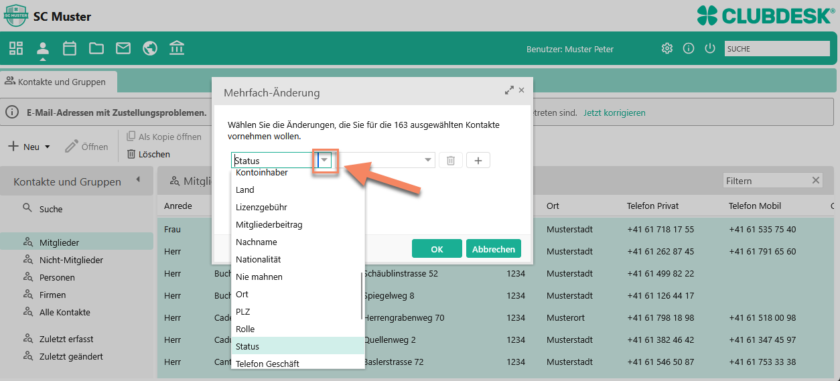
Task: Add another change row with plus button
Action: pos(478,161)
